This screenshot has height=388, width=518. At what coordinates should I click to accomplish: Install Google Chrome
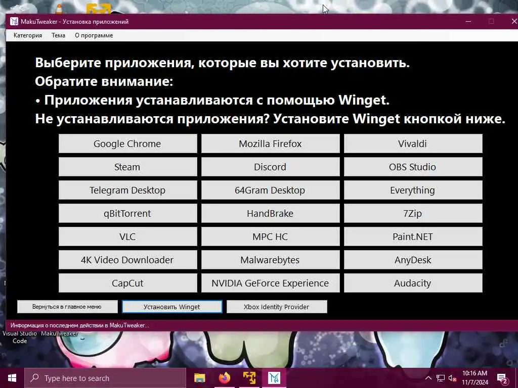pos(128,143)
